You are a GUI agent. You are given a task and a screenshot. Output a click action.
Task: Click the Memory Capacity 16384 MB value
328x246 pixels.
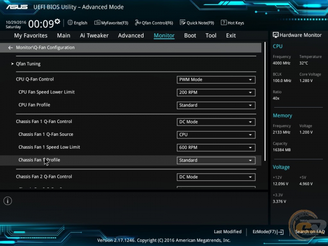pyautogui.click(x=281, y=150)
